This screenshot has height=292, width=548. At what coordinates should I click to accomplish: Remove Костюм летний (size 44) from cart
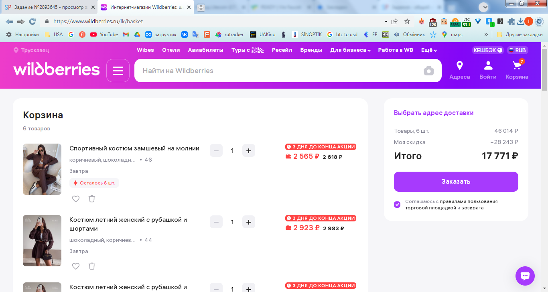(92, 266)
